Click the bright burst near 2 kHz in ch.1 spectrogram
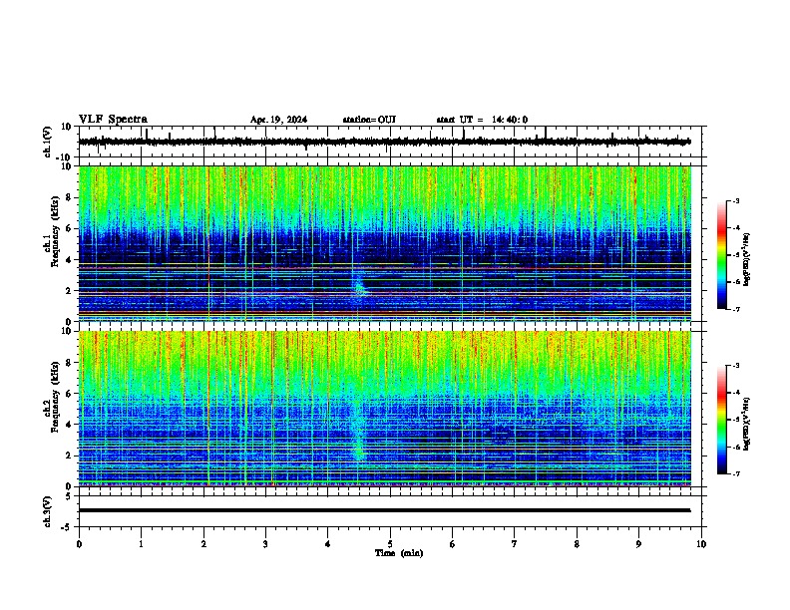Viewport: 790px width, 610px height. pyautogui.click(x=359, y=288)
